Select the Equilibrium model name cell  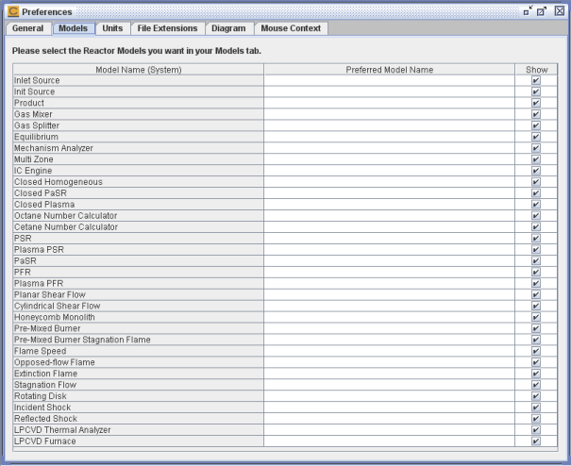pos(139,137)
